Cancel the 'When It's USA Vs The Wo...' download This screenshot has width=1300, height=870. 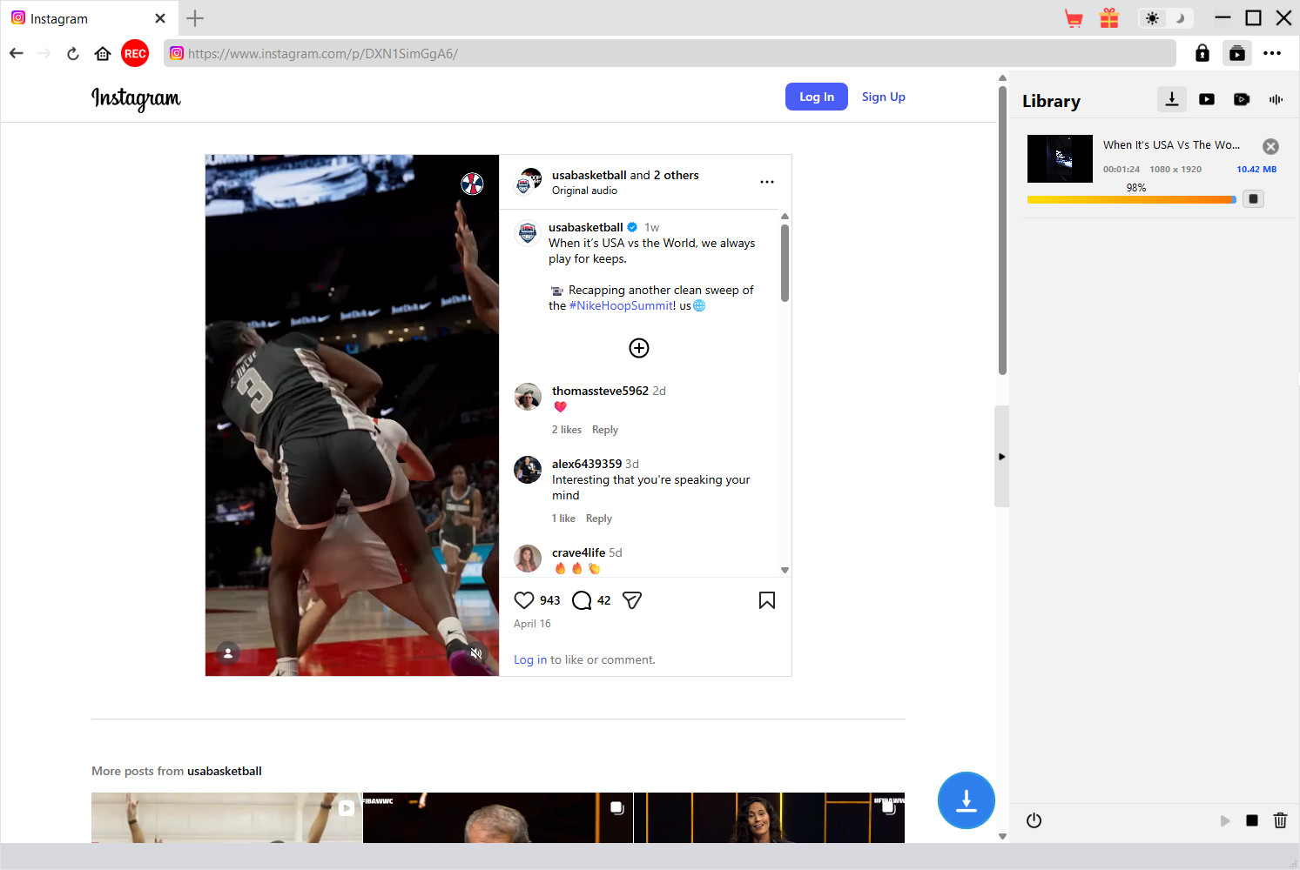point(1270,146)
